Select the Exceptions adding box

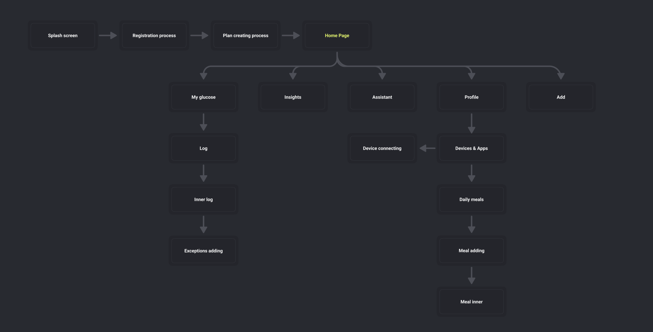[x=203, y=251]
